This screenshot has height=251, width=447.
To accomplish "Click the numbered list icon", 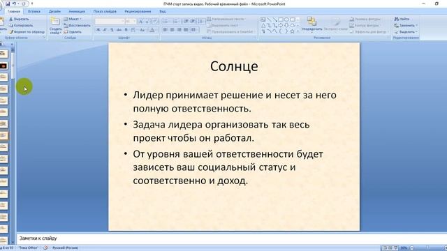I will (x=175, y=22).
